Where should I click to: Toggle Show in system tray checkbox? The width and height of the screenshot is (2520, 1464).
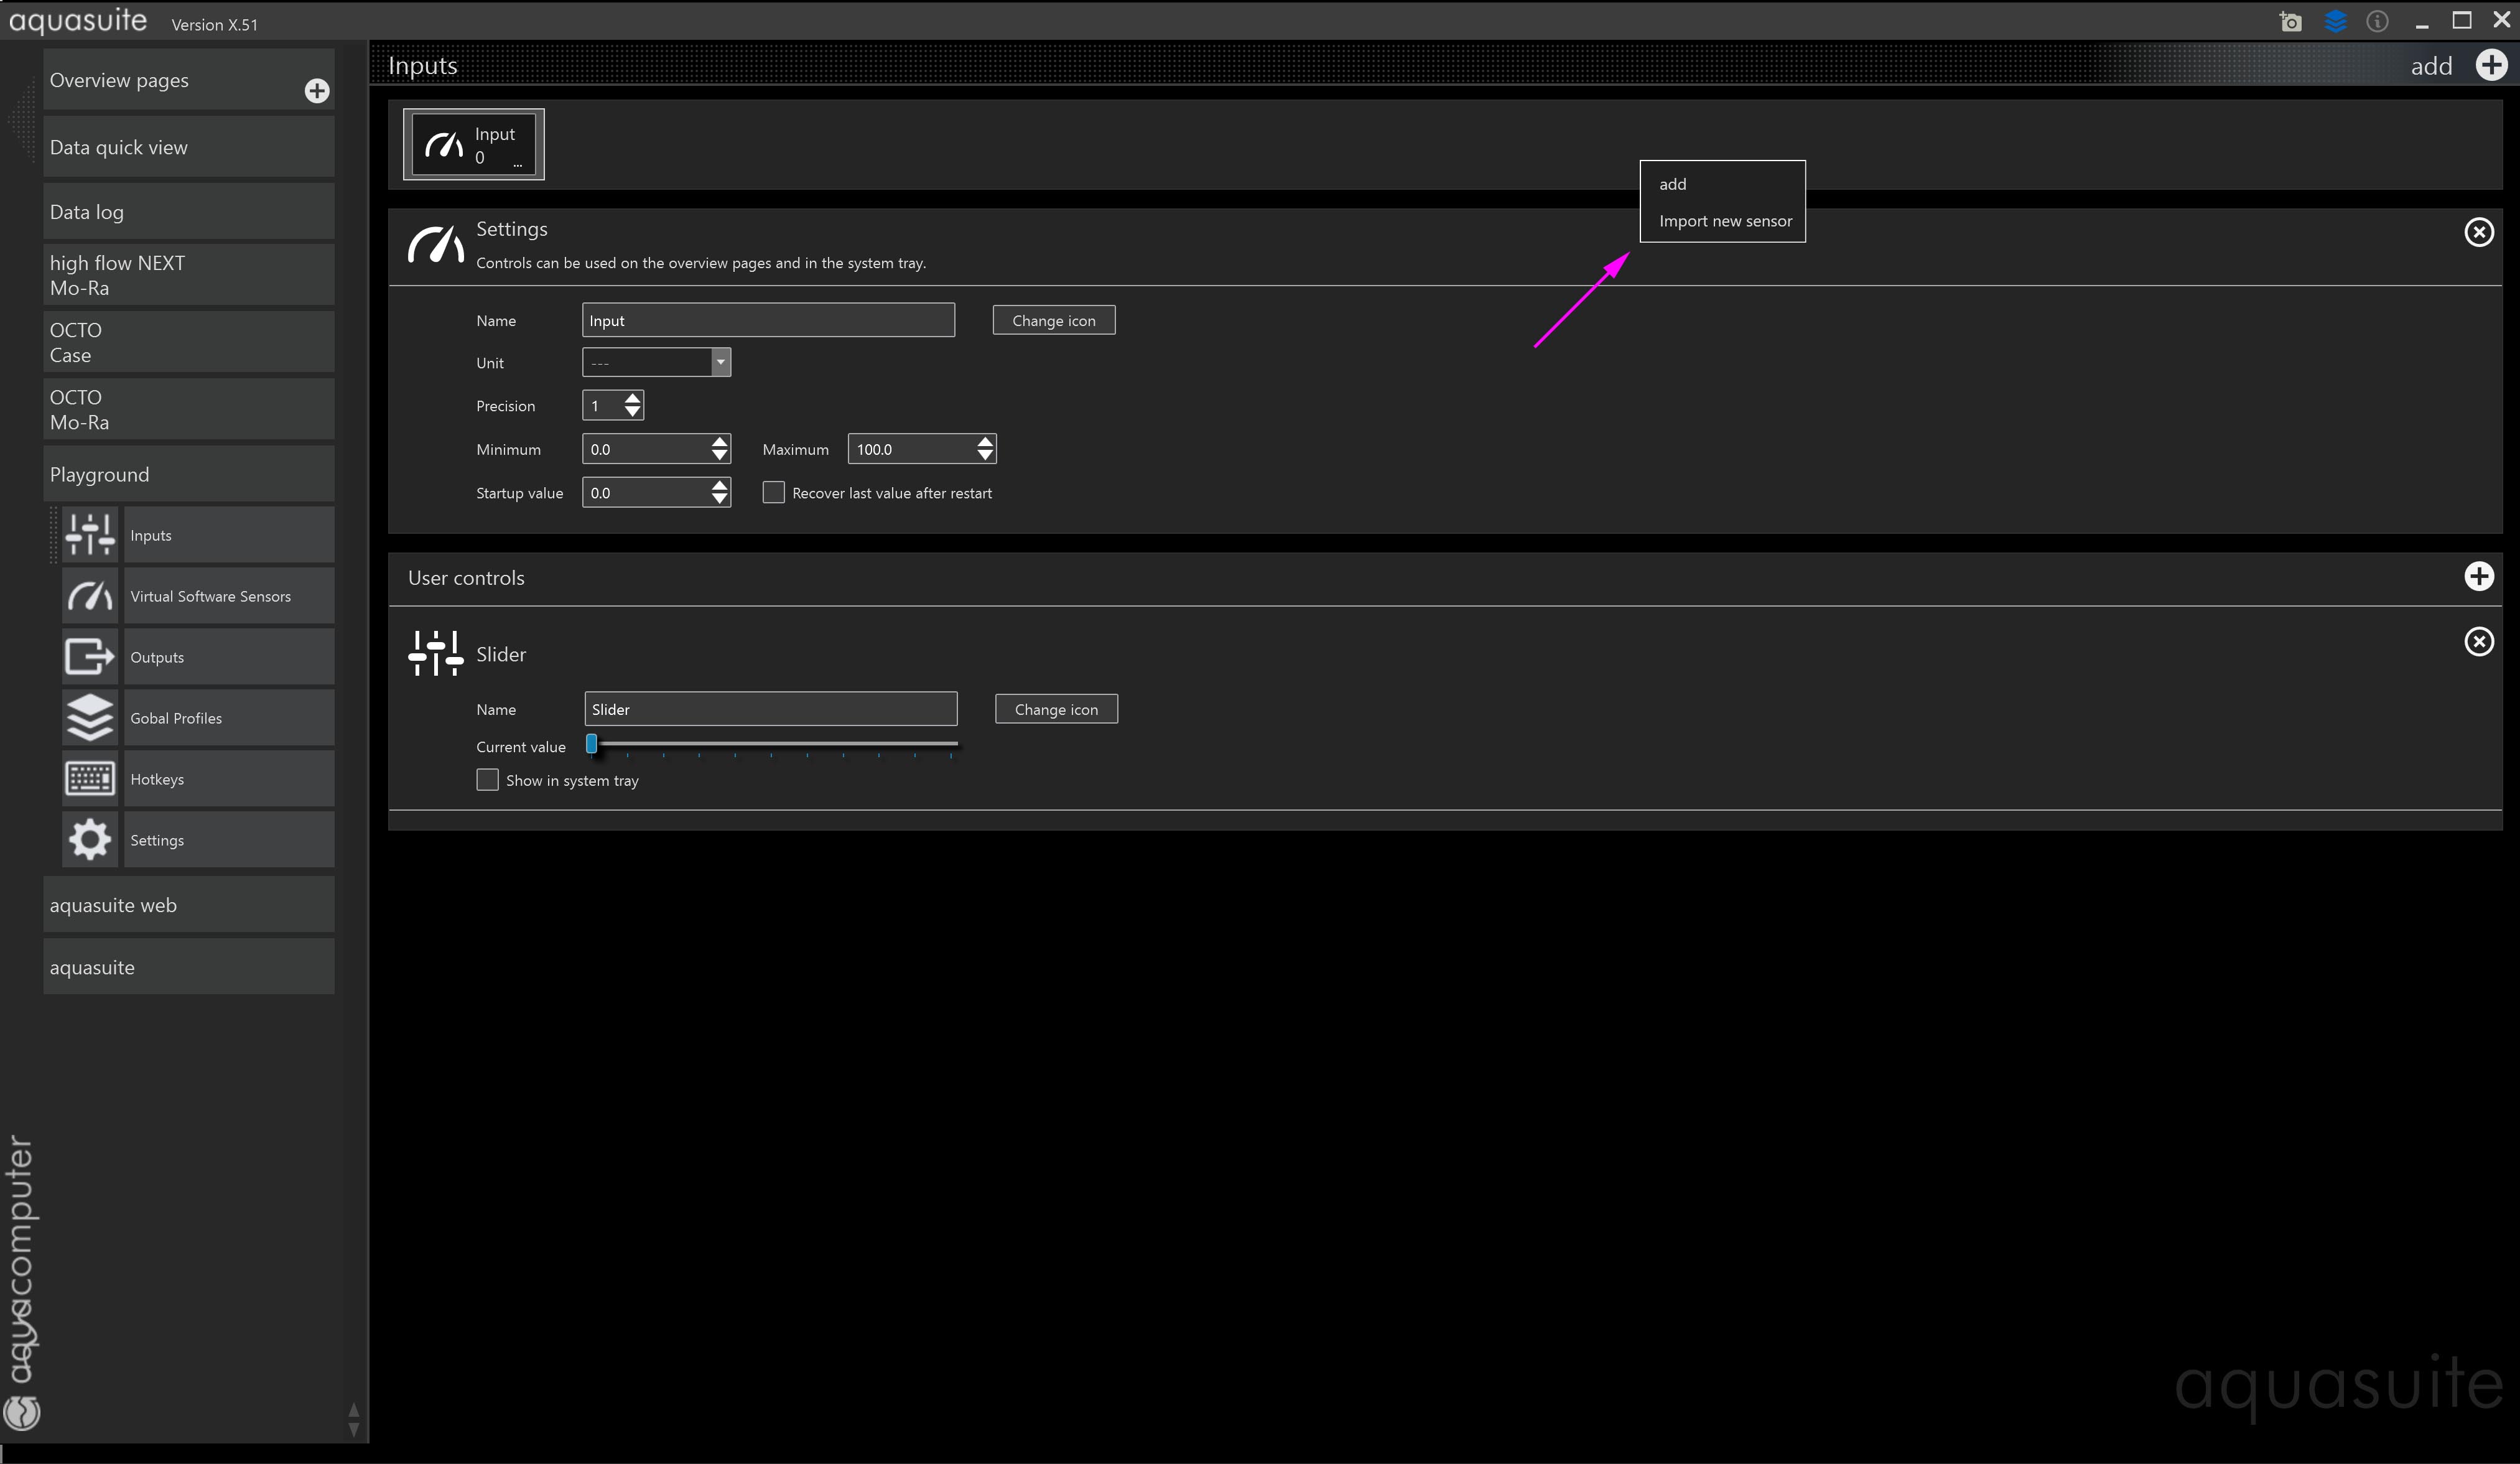[487, 780]
